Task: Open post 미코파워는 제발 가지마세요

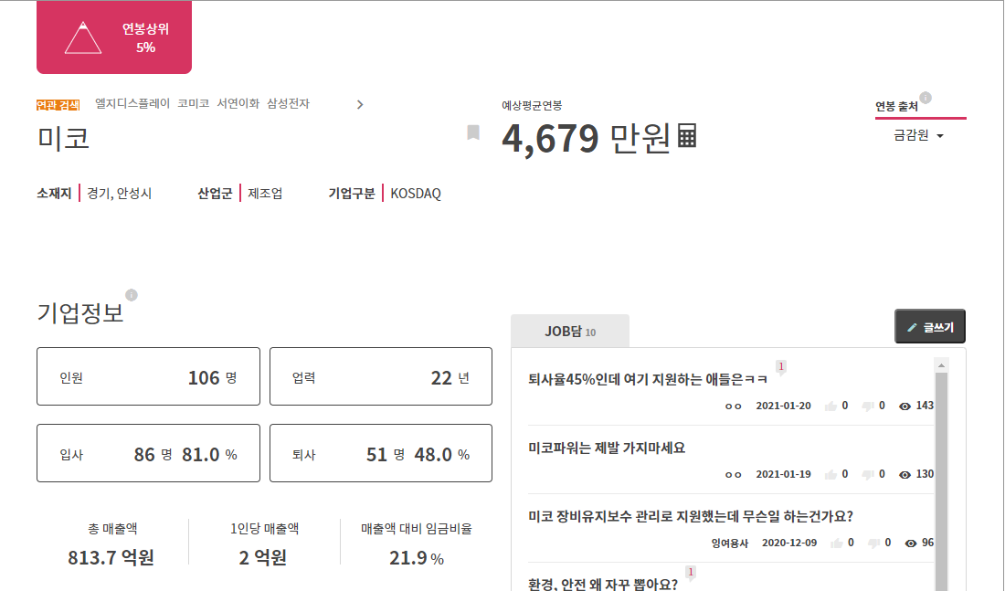Action: coord(607,449)
